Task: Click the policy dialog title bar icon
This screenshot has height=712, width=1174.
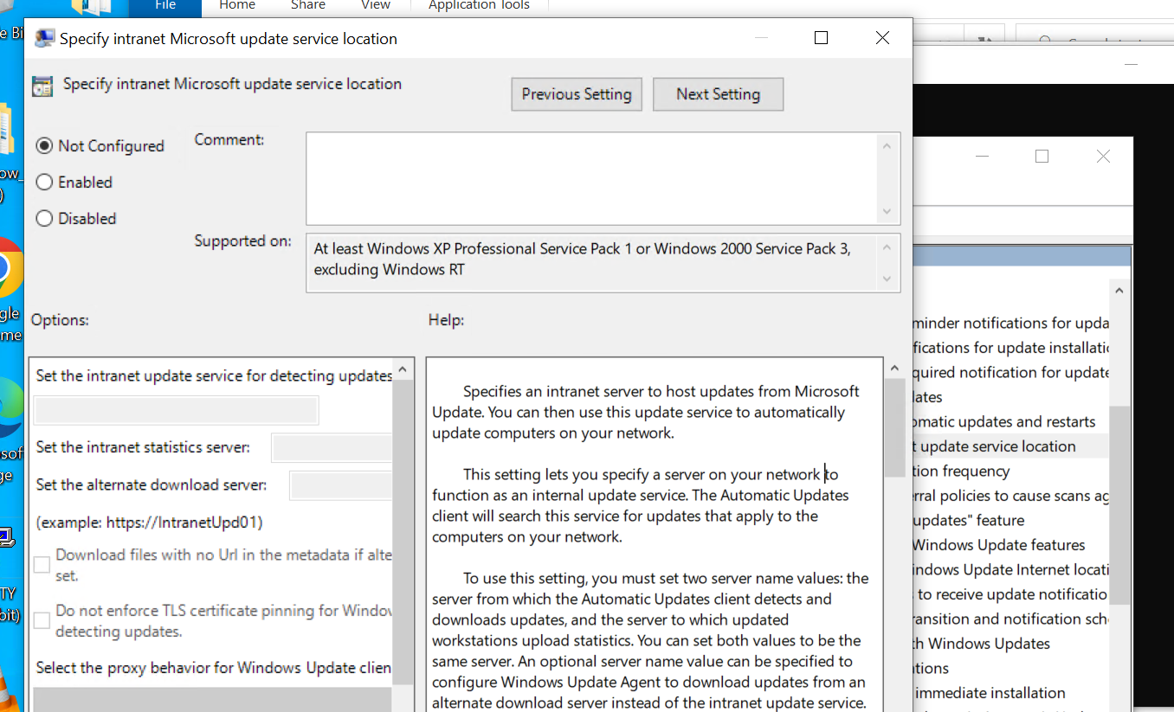Action: [x=43, y=39]
